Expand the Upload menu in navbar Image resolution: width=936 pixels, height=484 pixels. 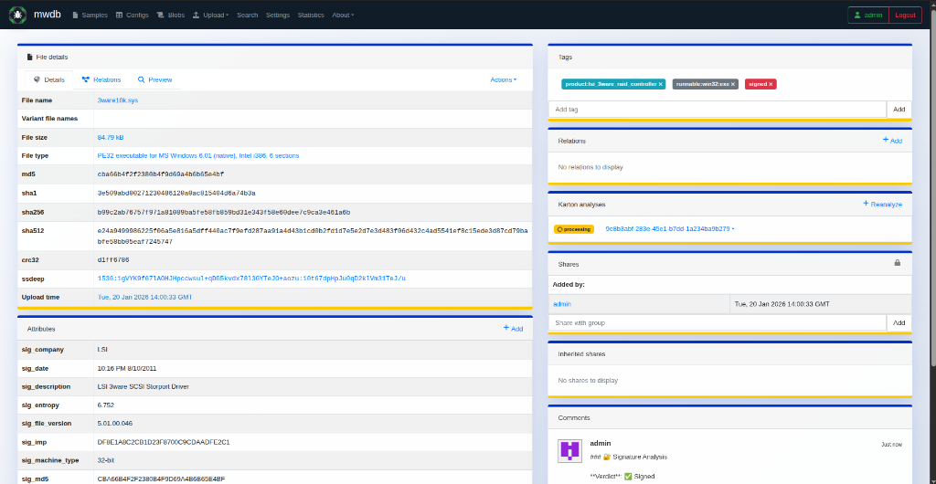click(217, 16)
